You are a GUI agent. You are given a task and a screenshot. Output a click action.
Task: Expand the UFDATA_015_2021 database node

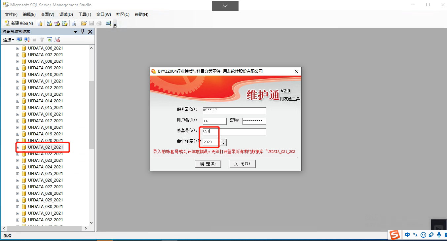pyautogui.click(x=18, y=108)
